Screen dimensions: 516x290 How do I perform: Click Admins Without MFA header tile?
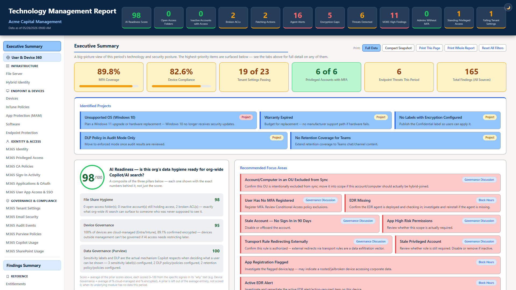[427, 17]
